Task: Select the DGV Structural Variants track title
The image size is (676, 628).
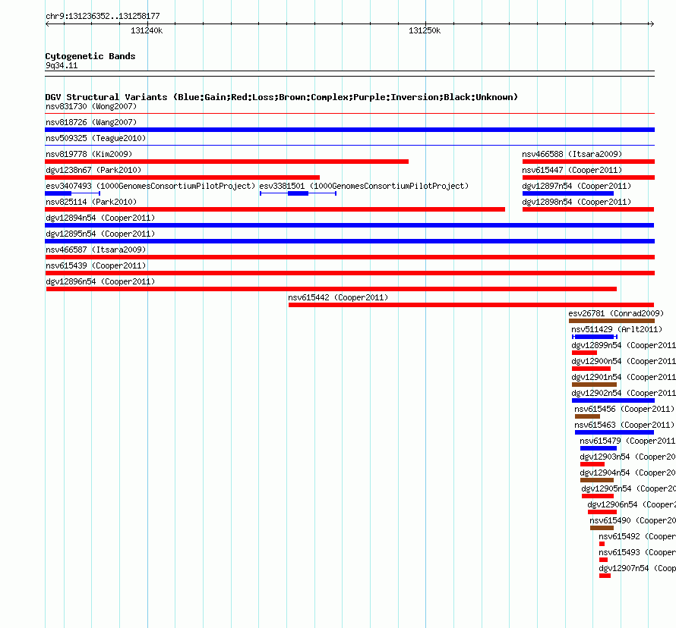Action: click(282, 97)
